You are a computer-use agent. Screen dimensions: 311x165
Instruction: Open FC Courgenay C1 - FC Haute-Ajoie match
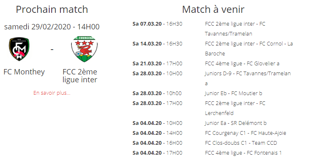click(x=246, y=133)
